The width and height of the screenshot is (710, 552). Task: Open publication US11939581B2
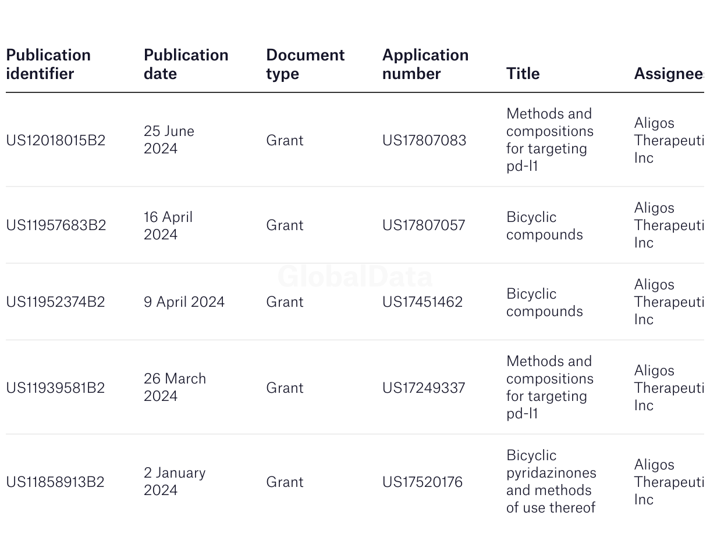[x=55, y=388]
